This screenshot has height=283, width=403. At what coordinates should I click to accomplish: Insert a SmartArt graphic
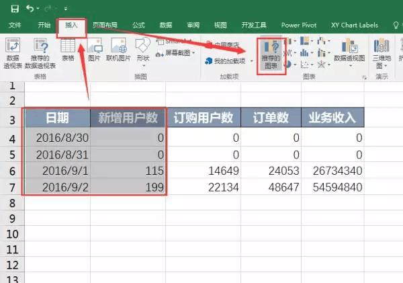click(174, 42)
